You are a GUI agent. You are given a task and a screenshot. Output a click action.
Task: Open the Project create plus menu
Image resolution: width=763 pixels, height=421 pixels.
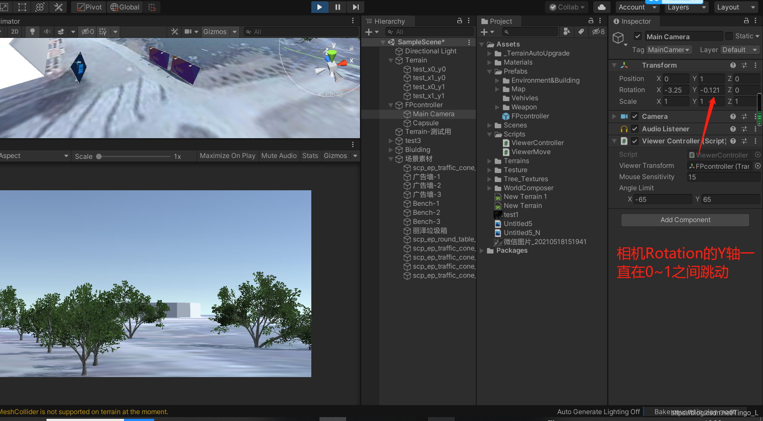(487, 32)
